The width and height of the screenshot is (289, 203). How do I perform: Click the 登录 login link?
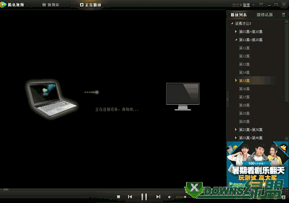click(x=246, y=5)
